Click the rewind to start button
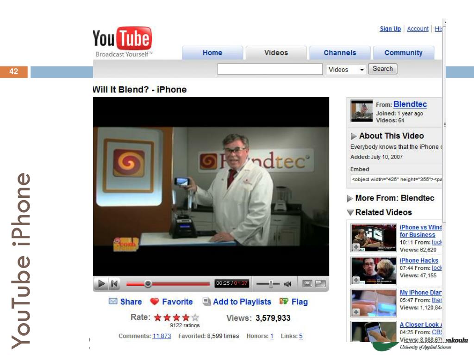 pos(115,283)
